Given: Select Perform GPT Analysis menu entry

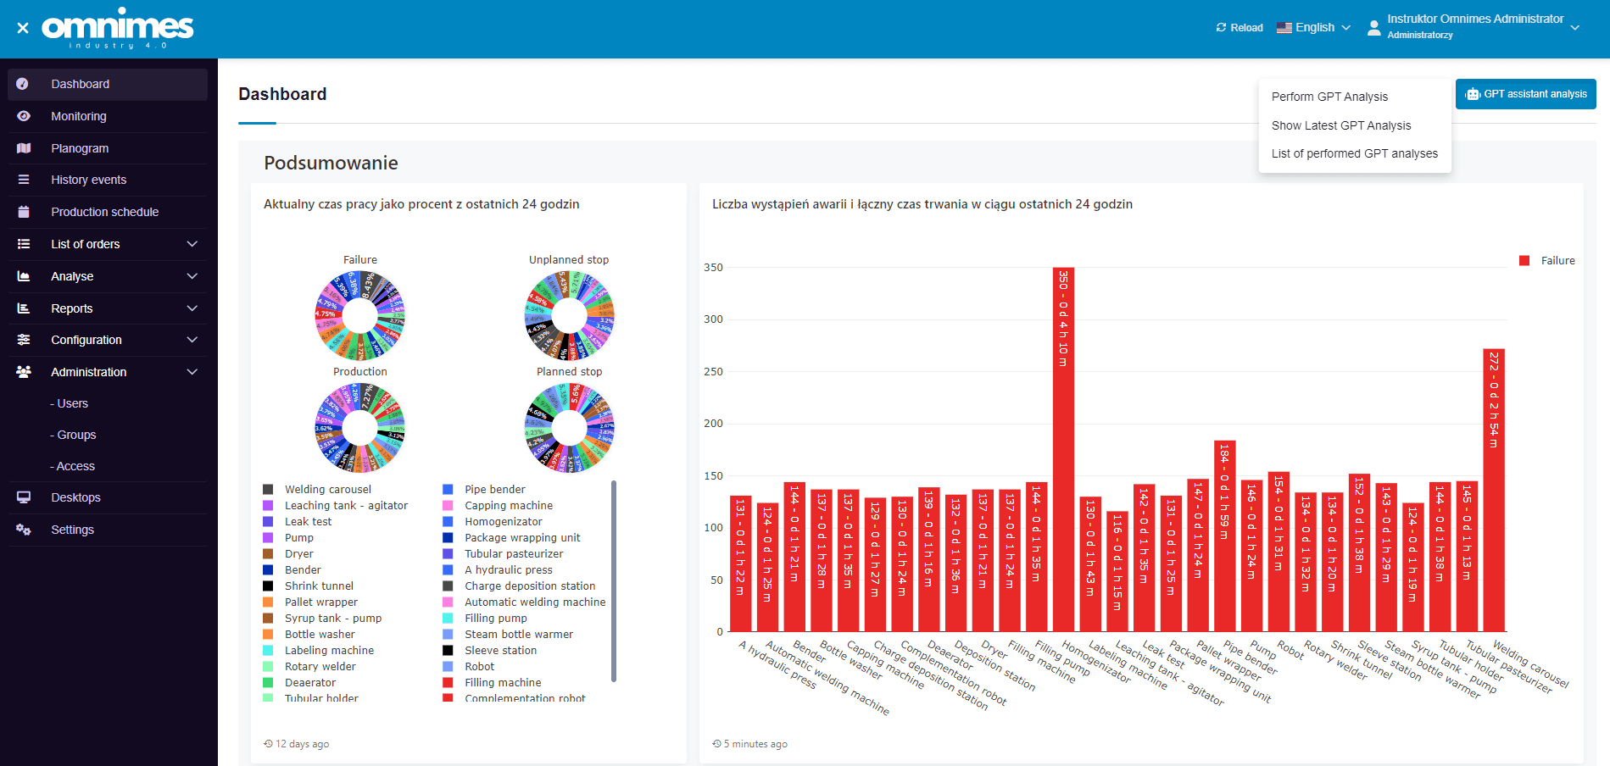Looking at the screenshot, I should point(1329,97).
